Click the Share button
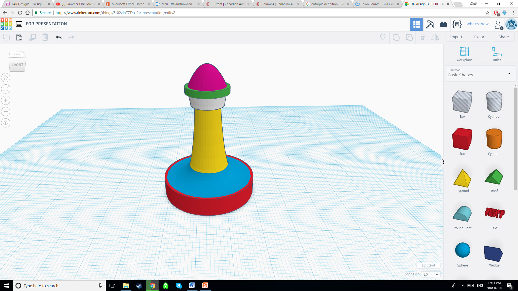Screen dimensions: 518x291 503,37
